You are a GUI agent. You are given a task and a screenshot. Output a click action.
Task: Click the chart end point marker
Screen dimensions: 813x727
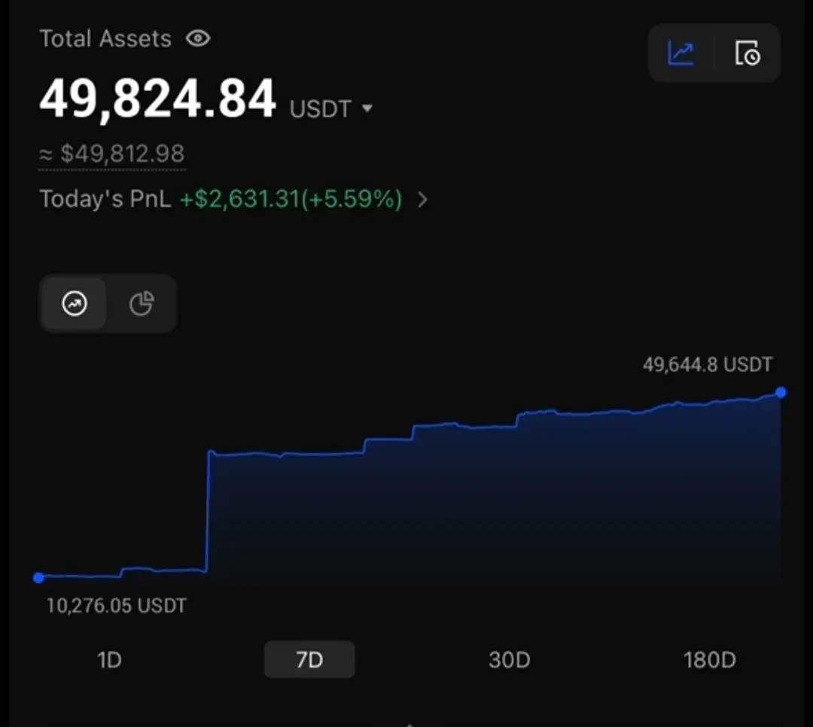(781, 393)
